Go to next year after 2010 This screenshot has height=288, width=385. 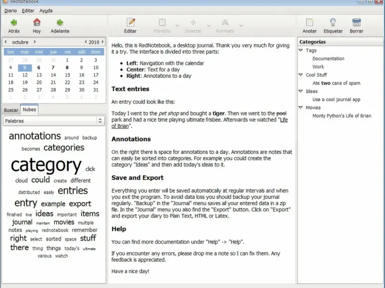click(103, 42)
